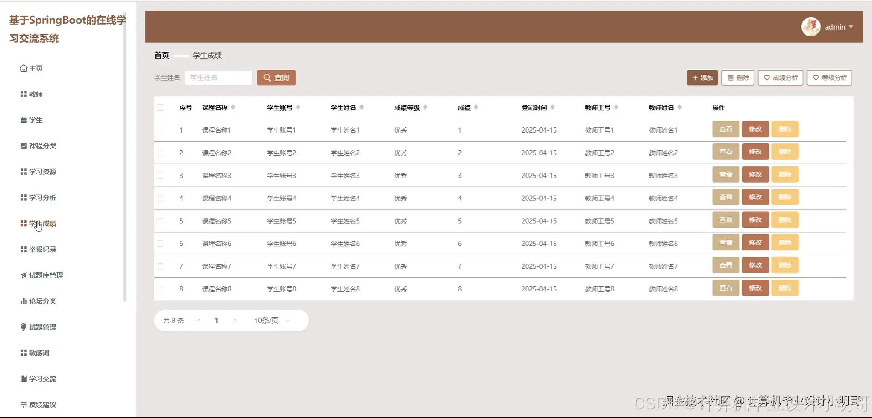Screen dimensions: 872x418
Task: Mark the checkbox for row 课程名称5
Action: pos(160,221)
